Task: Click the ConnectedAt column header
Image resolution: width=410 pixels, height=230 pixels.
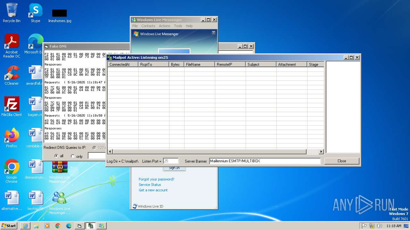Action: (x=123, y=64)
